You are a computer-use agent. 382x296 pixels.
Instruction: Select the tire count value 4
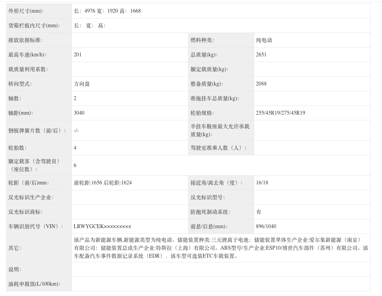(75, 148)
